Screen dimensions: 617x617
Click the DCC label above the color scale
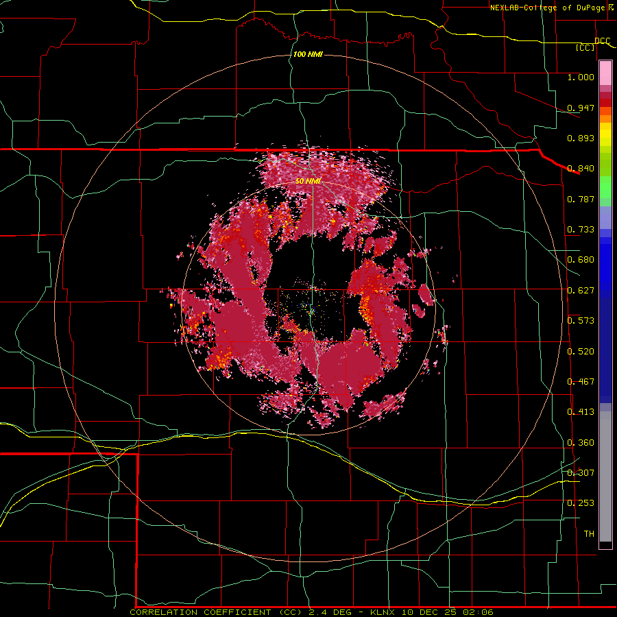click(x=602, y=41)
